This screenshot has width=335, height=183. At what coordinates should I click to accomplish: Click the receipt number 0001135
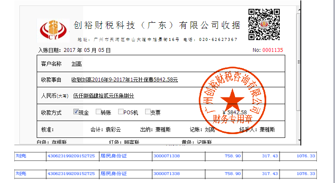pyautogui.click(x=273, y=50)
